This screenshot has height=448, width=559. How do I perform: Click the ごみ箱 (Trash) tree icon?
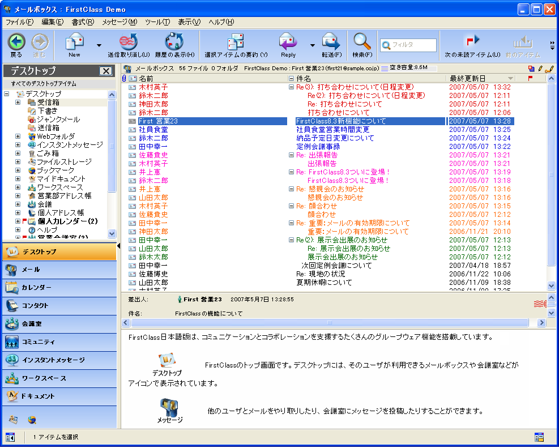pyautogui.click(x=32, y=153)
